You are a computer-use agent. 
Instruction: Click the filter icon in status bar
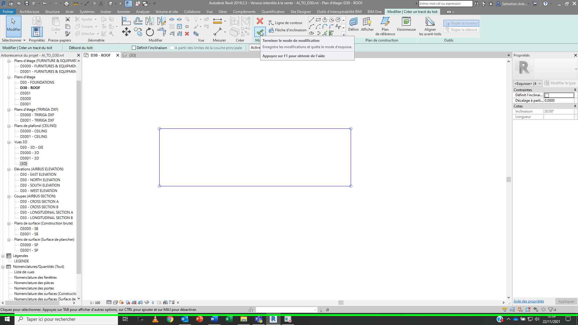(551, 309)
